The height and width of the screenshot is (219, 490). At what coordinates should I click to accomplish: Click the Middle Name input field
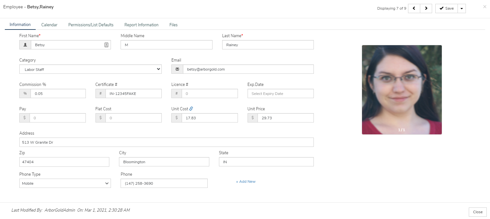pos(167,45)
